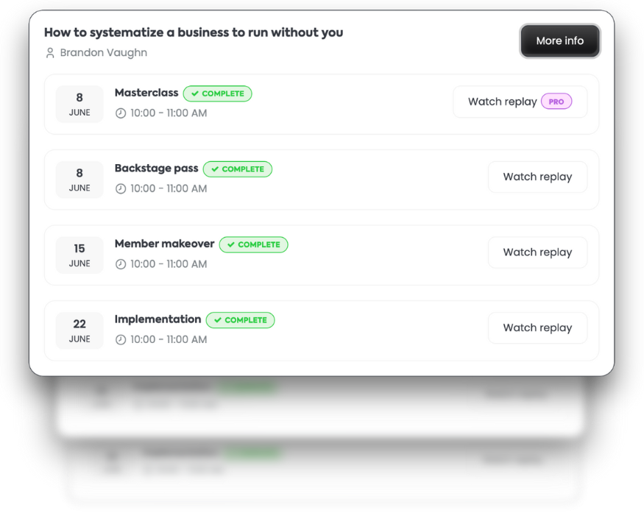Click the Complete badge next to Masterclass

(217, 94)
